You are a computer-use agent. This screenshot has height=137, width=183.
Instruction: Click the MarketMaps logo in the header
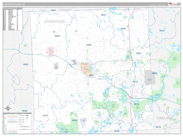[172, 4]
